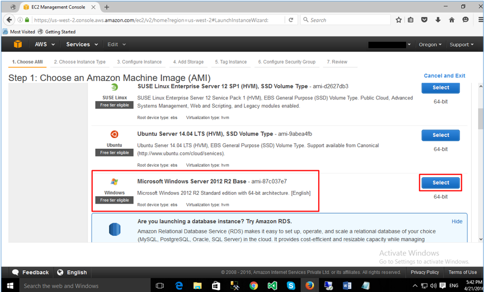
Task: Go to the Review step tab
Action: point(337,62)
